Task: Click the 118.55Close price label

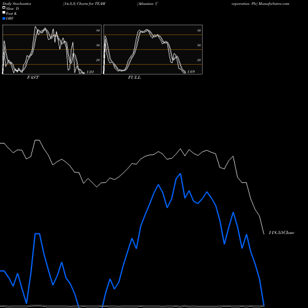Action: (282, 233)
